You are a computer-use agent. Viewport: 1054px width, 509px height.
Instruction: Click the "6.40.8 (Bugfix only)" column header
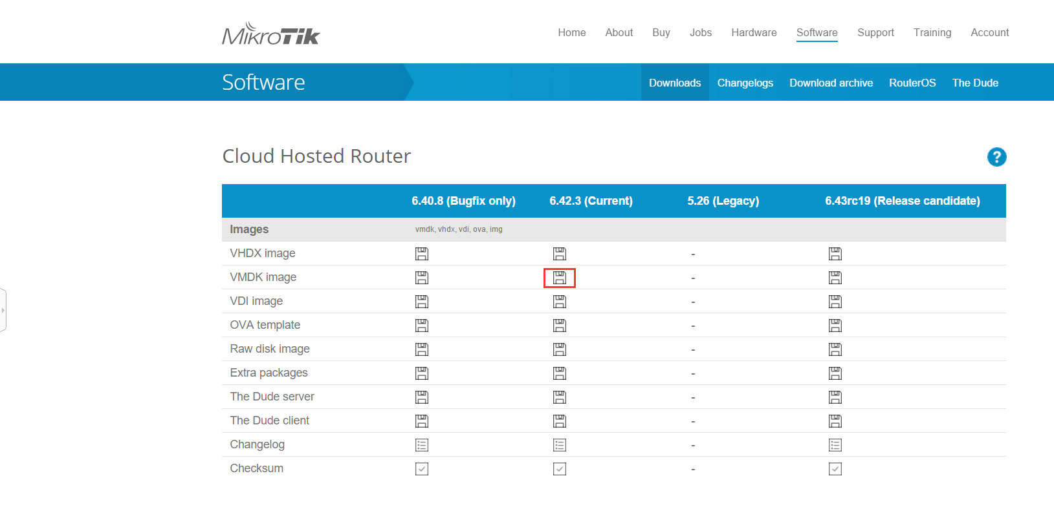pos(463,201)
